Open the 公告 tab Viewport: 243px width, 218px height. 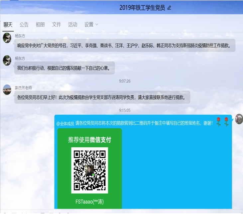[24, 25]
